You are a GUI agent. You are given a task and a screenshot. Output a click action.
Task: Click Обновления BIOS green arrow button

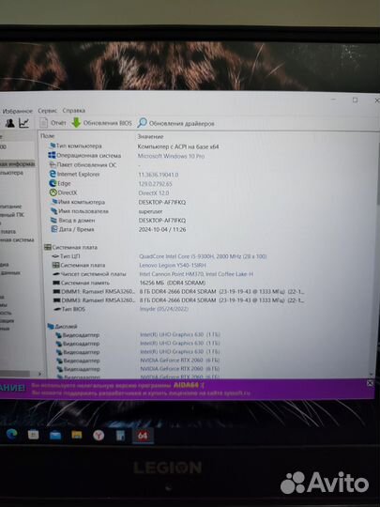[x=101, y=123]
